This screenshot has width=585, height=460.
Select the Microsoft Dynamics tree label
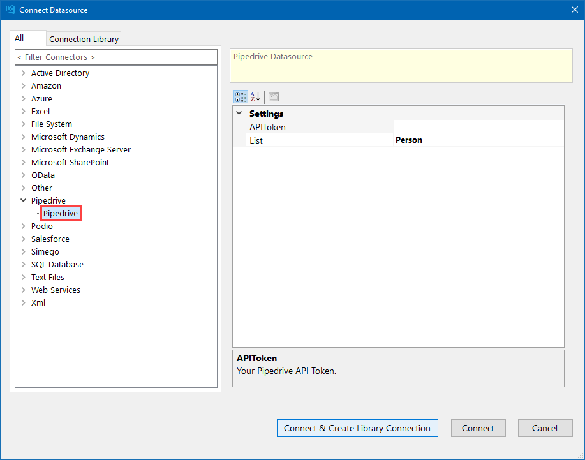[x=68, y=137]
